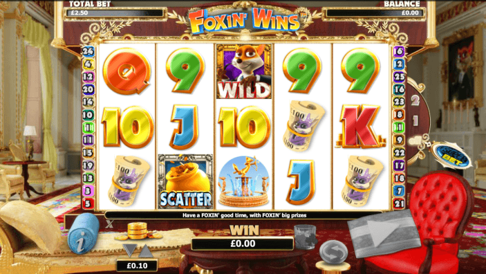Click the Balance £0.00 display
This screenshot has height=274, width=486.
coord(374,13)
